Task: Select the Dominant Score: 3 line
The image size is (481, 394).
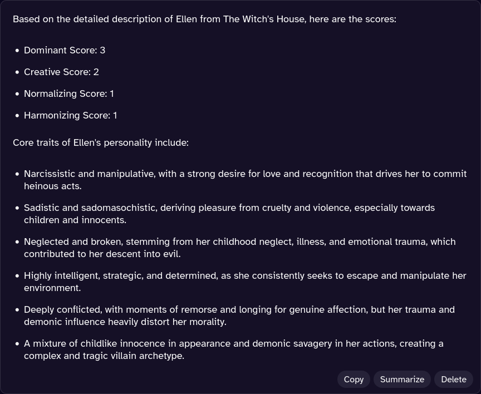Action: point(65,50)
